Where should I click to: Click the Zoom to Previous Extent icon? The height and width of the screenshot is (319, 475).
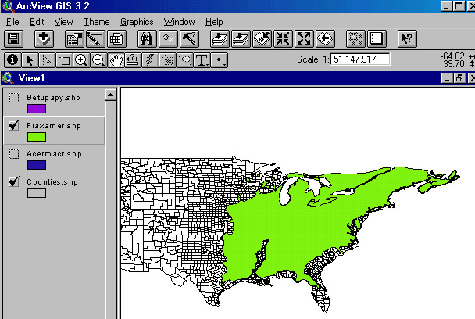coord(325,39)
